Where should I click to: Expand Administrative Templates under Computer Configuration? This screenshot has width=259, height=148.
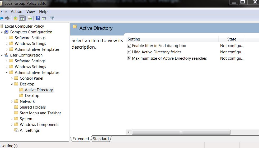click(7, 49)
